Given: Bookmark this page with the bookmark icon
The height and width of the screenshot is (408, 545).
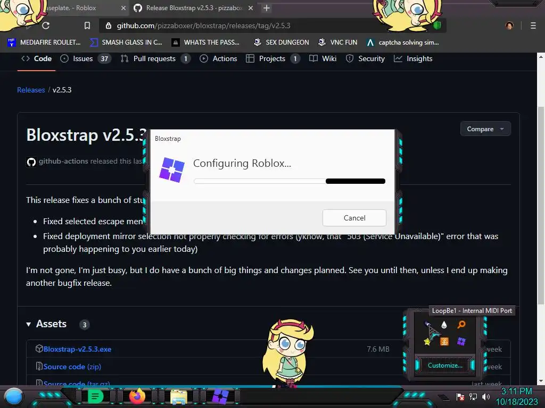Looking at the screenshot, I should pos(87,25).
